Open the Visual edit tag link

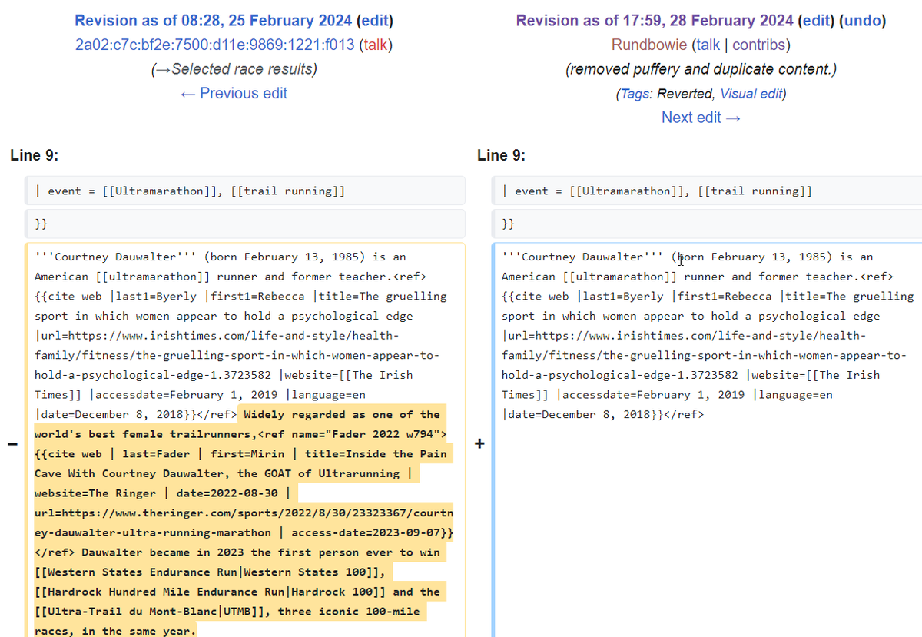tap(751, 94)
